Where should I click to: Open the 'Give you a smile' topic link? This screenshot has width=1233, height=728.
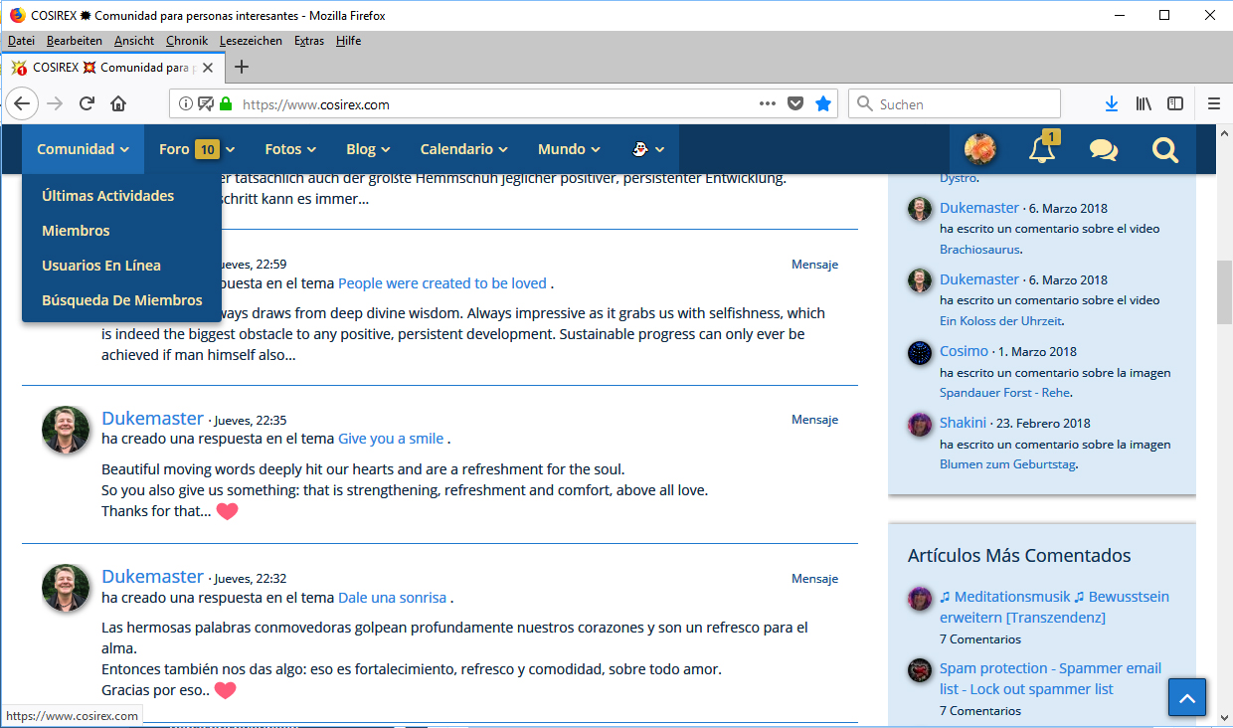(x=391, y=439)
